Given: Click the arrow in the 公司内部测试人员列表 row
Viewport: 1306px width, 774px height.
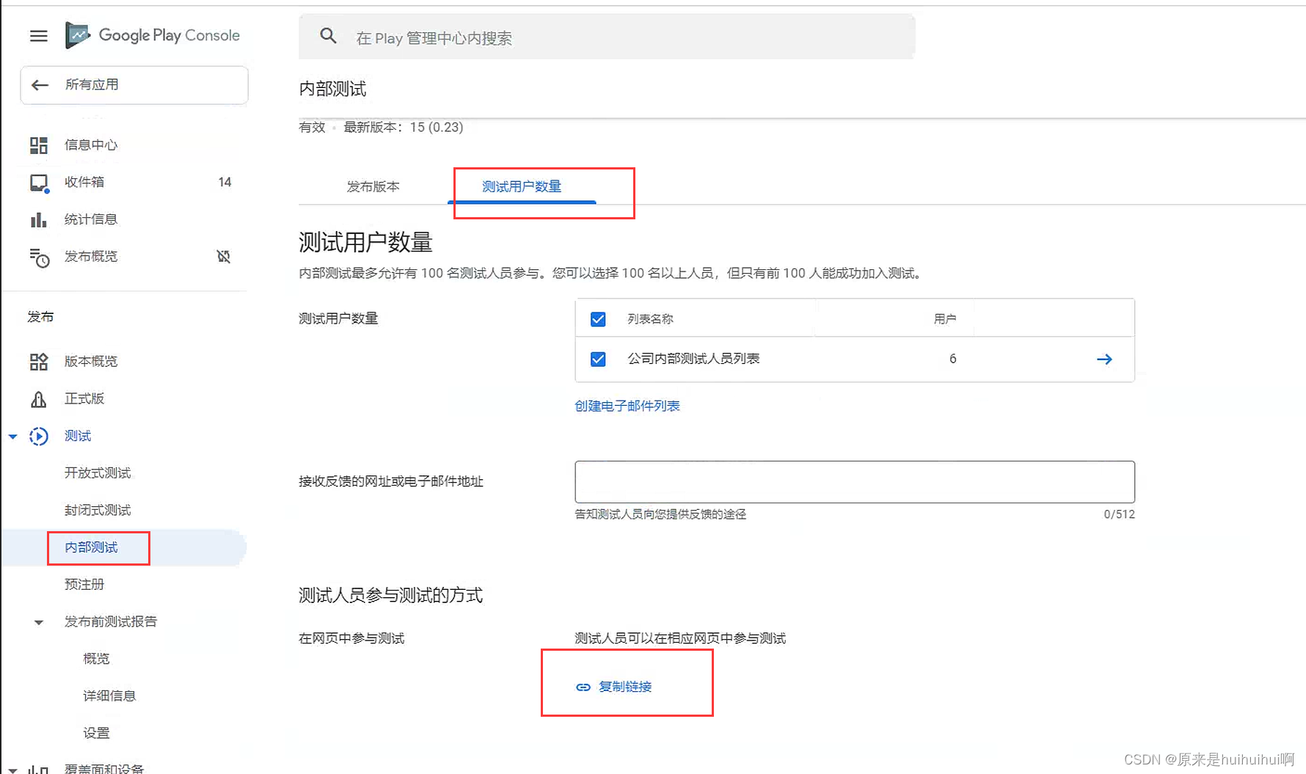Looking at the screenshot, I should tap(1104, 359).
